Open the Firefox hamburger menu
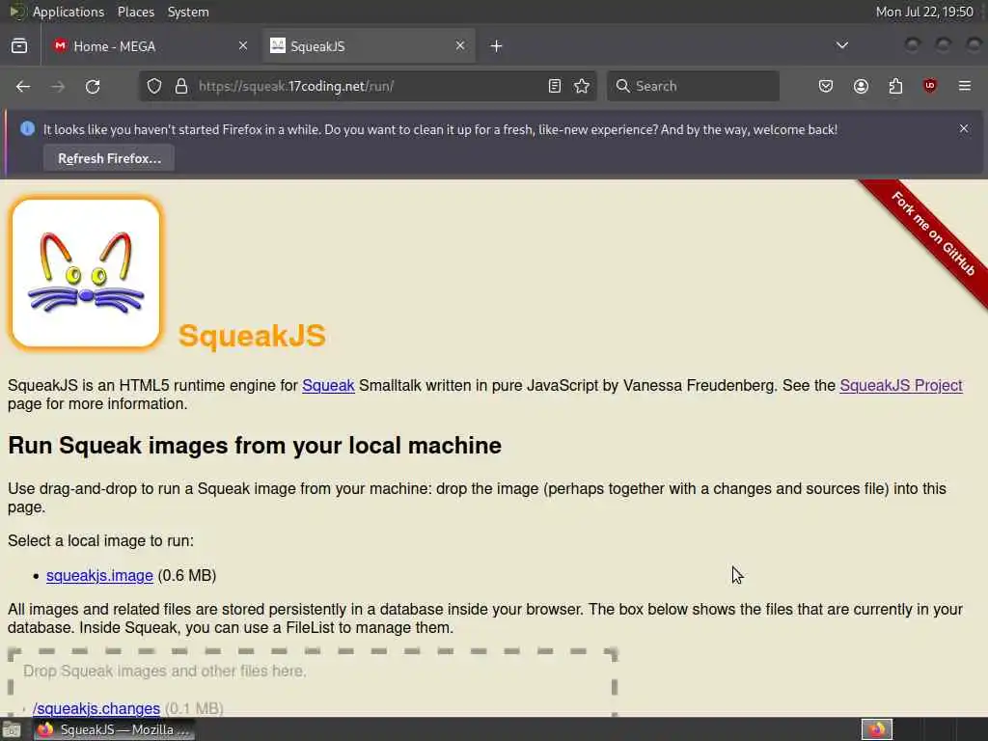The width and height of the screenshot is (988, 741). tap(965, 86)
